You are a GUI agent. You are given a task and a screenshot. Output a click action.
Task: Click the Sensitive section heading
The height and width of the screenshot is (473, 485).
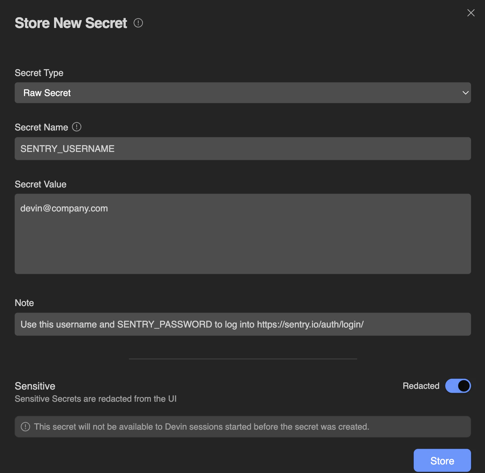(x=35, y=386)
